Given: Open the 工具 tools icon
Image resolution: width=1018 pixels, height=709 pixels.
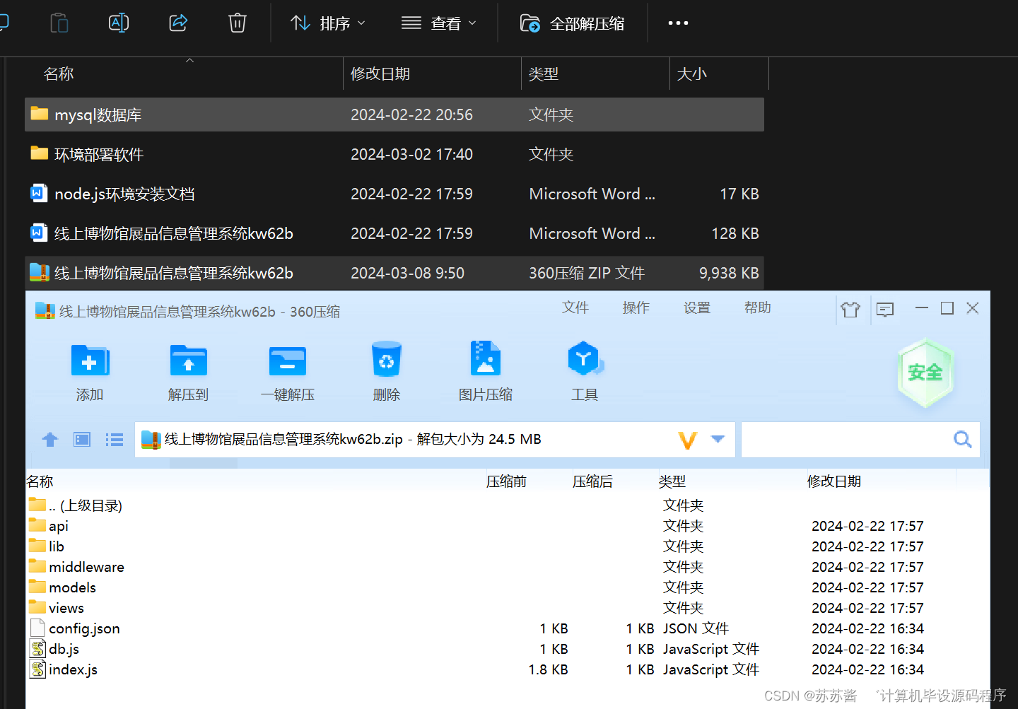Looking at the screenshot, I should point(585,370).
